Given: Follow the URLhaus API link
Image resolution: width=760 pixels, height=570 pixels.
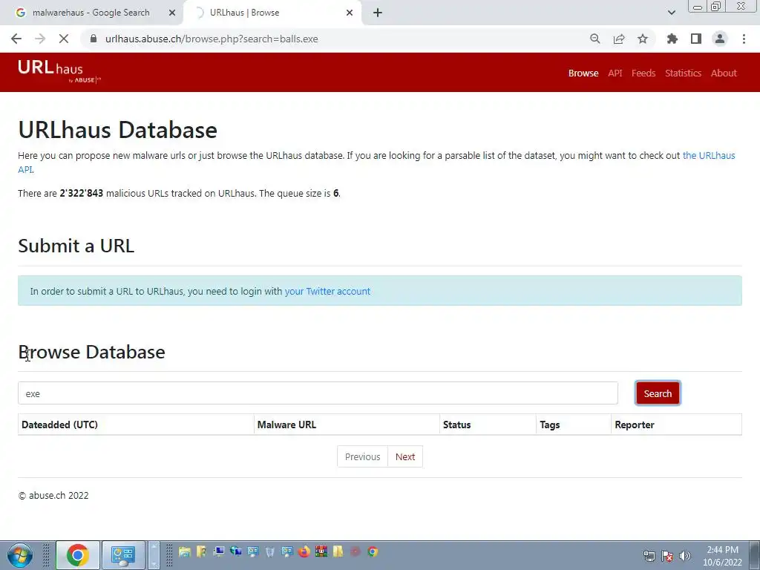Looking at the screenshot, I should click(x=709, y=156).
